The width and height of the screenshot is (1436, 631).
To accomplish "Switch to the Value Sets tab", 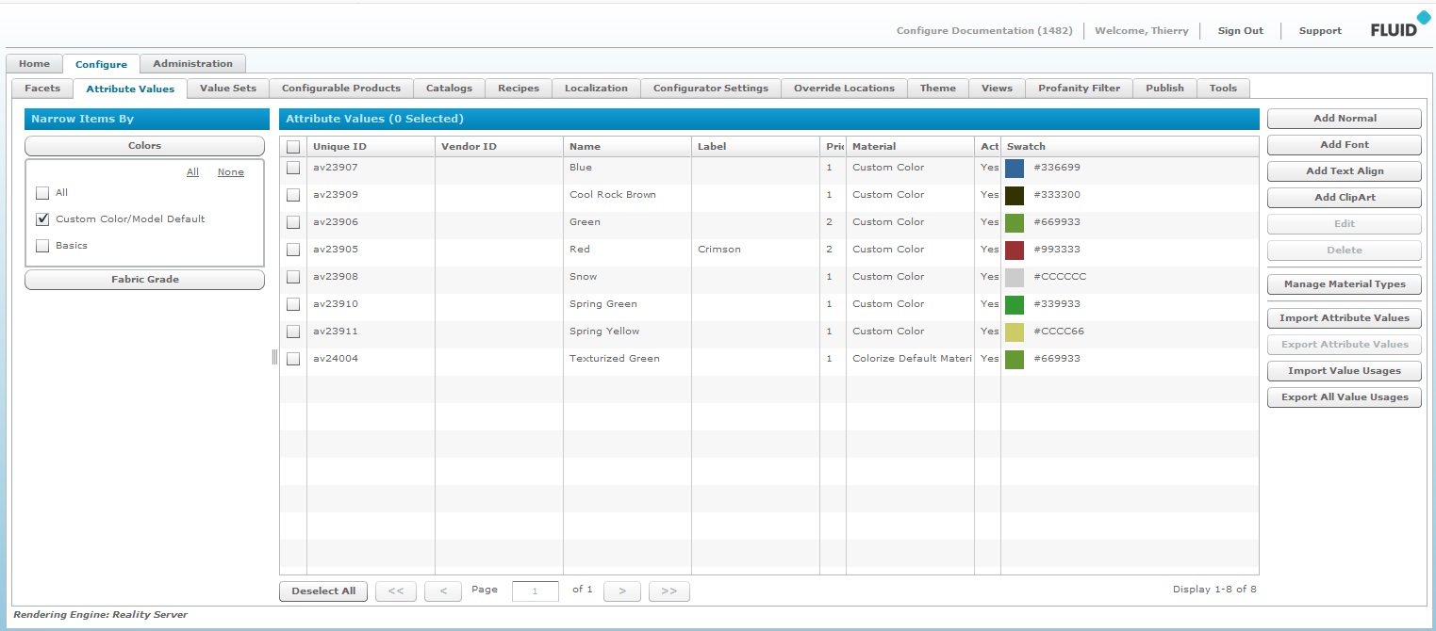I will (x=227, y=89).
